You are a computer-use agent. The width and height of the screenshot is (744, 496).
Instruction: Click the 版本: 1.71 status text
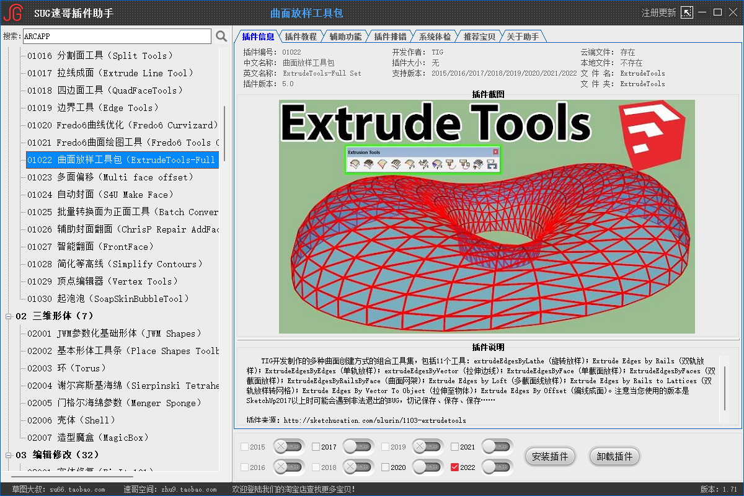719,489
